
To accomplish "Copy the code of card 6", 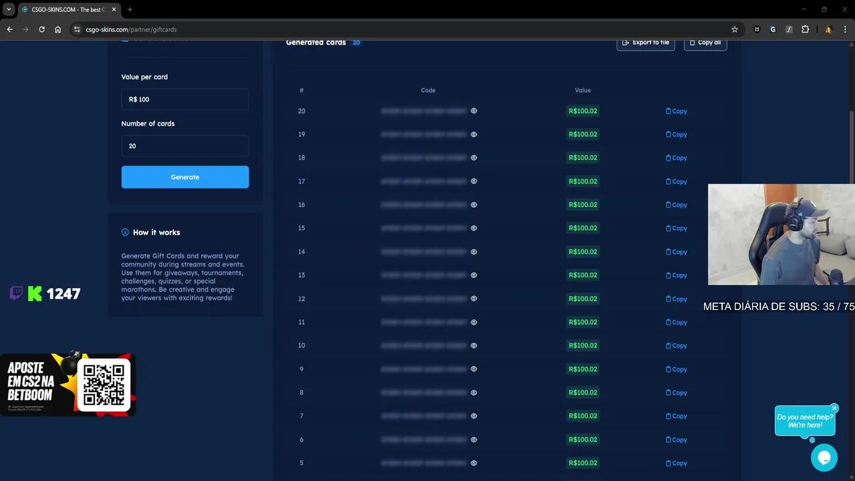I will (676, 440).
